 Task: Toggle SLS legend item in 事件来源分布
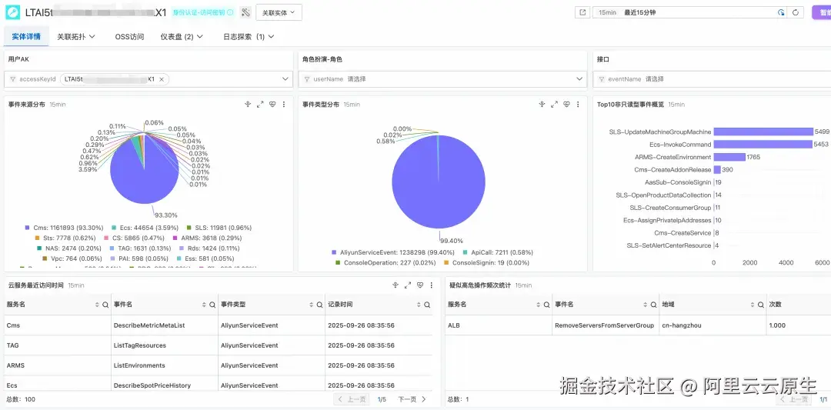[219, 228]
